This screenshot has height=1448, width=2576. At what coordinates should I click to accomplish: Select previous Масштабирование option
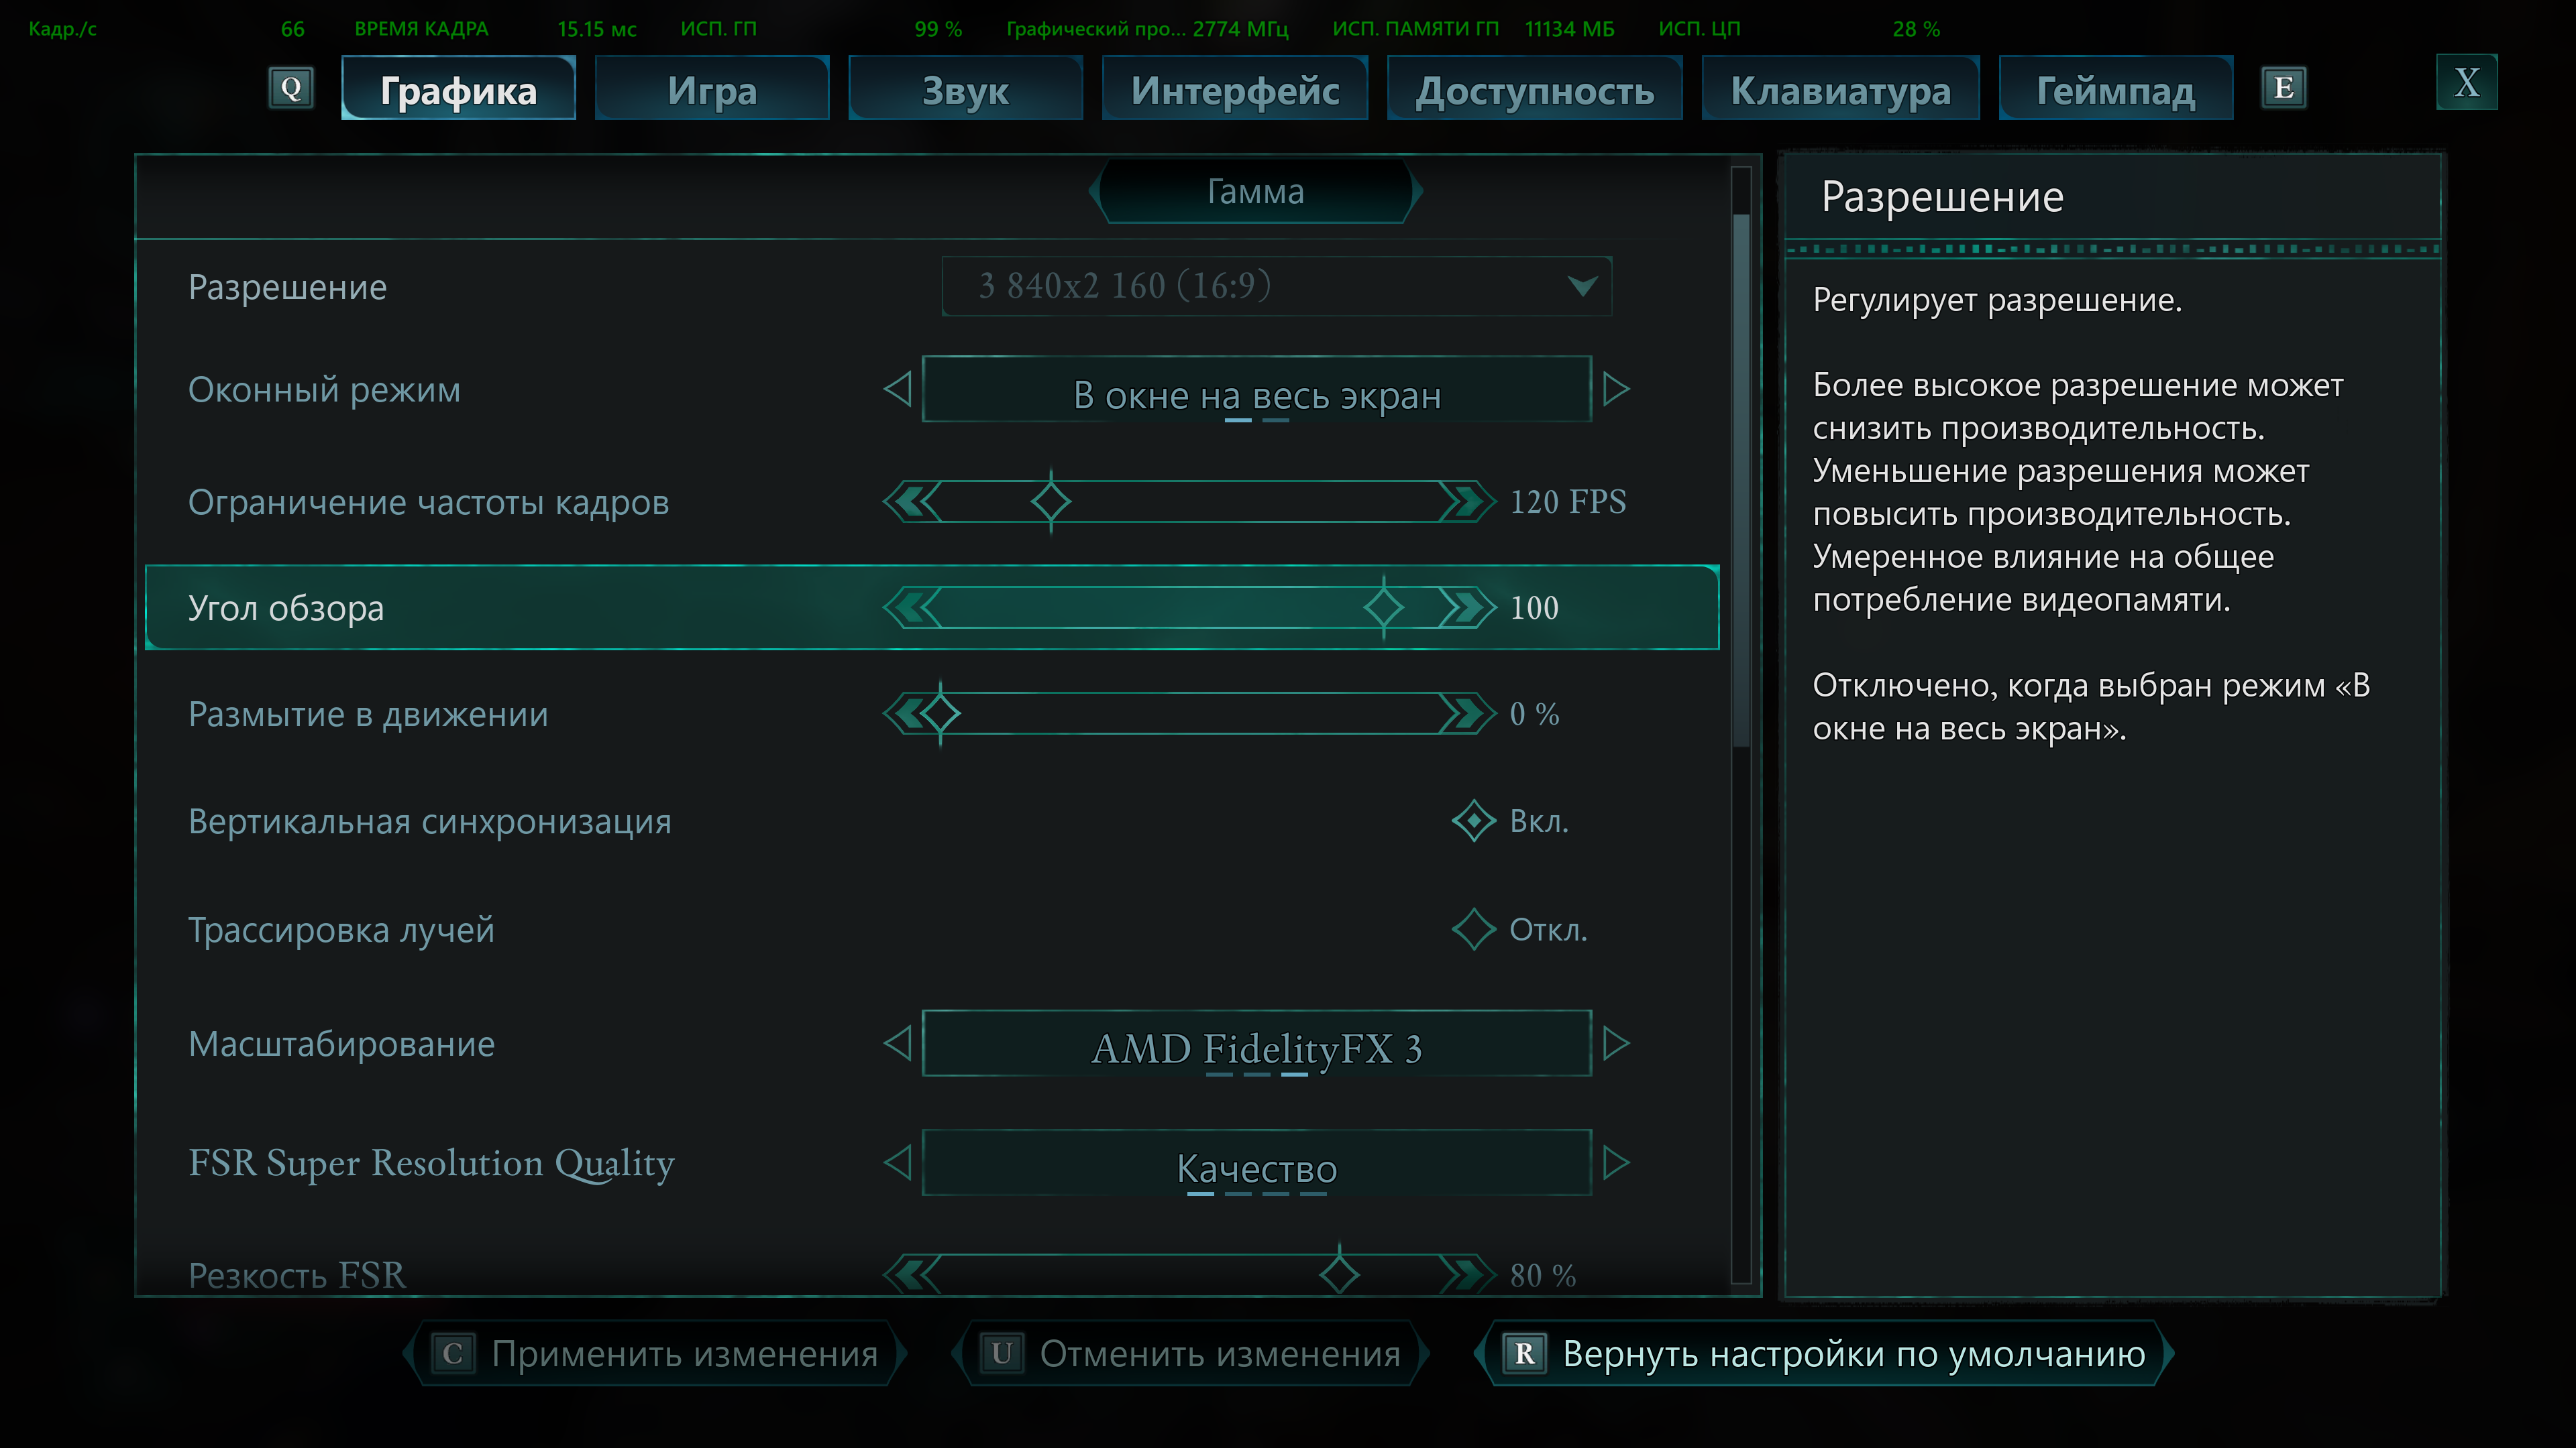[898, 1043]
